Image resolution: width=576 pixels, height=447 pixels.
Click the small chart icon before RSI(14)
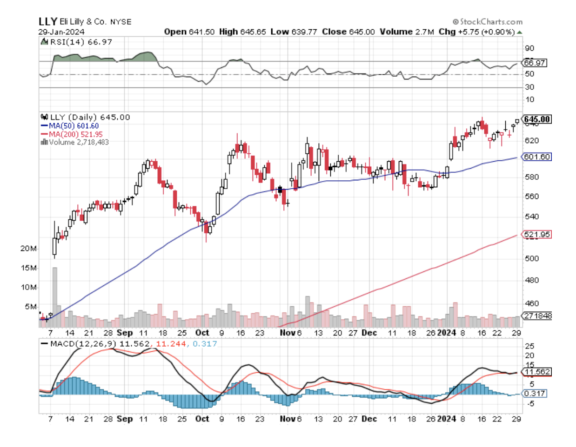click(x=44, y=42)
